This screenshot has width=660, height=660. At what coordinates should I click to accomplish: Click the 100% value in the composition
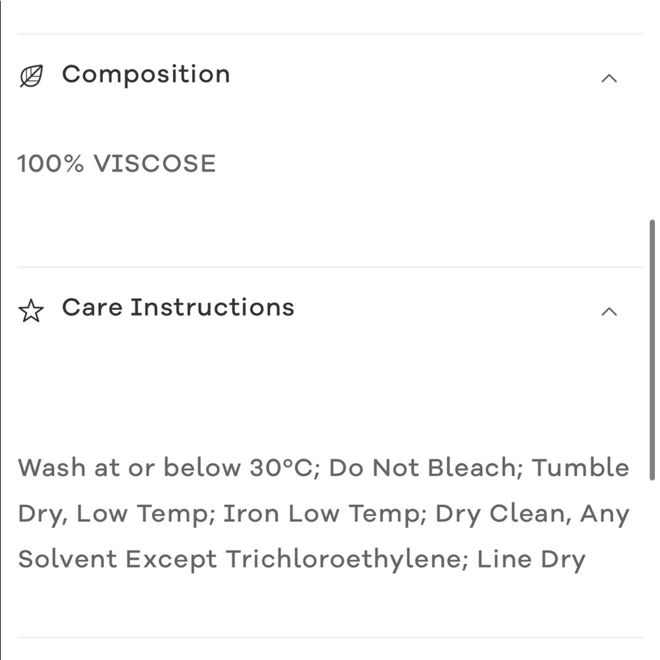point(51,164)
